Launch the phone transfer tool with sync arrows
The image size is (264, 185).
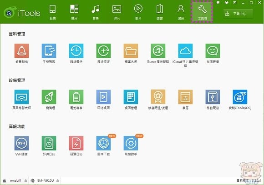point(49,51)
